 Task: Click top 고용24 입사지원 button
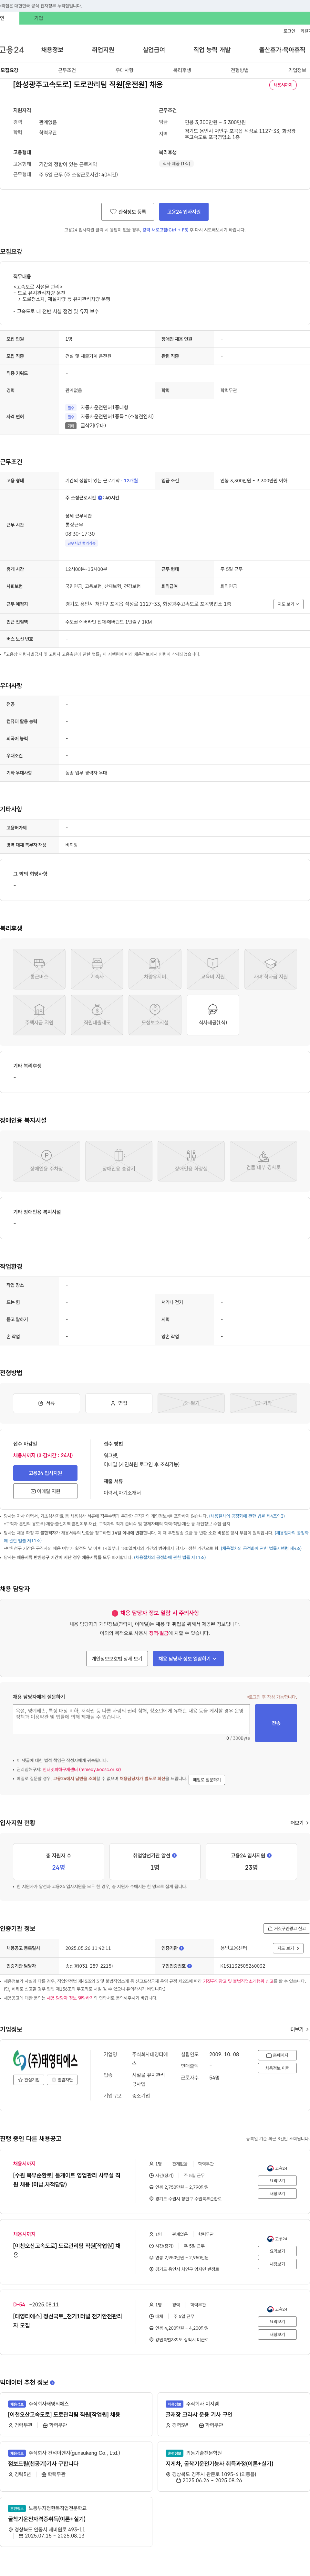coord(184,212)
